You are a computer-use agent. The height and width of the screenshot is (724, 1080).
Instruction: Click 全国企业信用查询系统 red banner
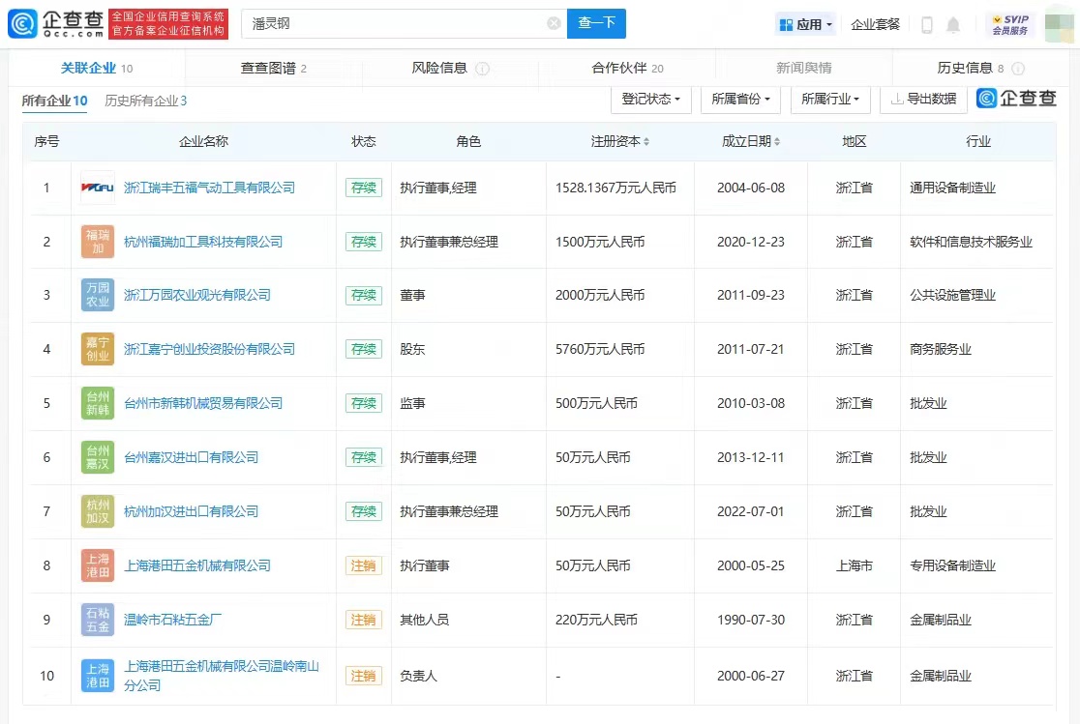coord(168,23)
